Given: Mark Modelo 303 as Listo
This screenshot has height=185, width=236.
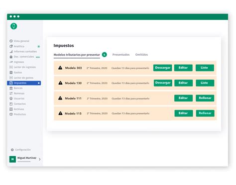Looking at the screenshot, I should [x=205, y=68].
